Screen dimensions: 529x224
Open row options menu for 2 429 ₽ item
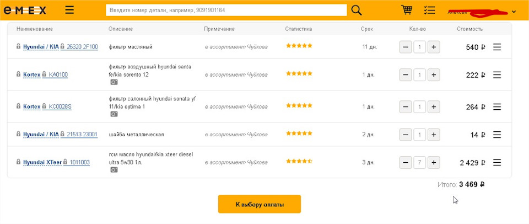pos(497,162)
